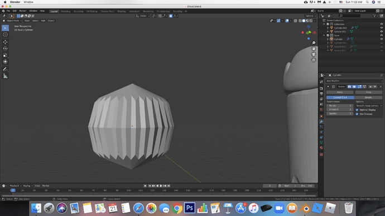Viewport: 385px width, 216px height.
Task: Click the viewport zoom magnifier icon
Action: point(314,43)
